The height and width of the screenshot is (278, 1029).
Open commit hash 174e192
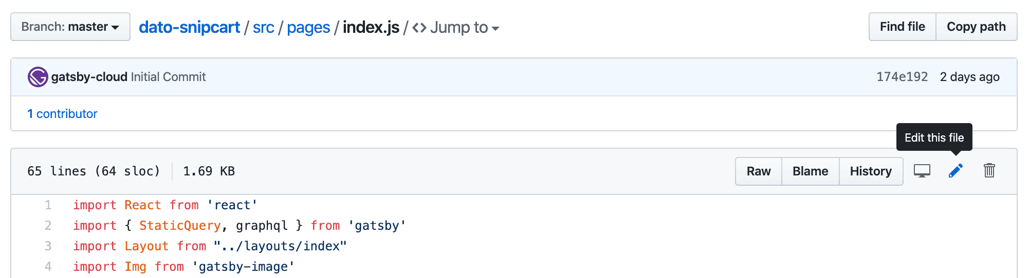(x=902, y=77)
